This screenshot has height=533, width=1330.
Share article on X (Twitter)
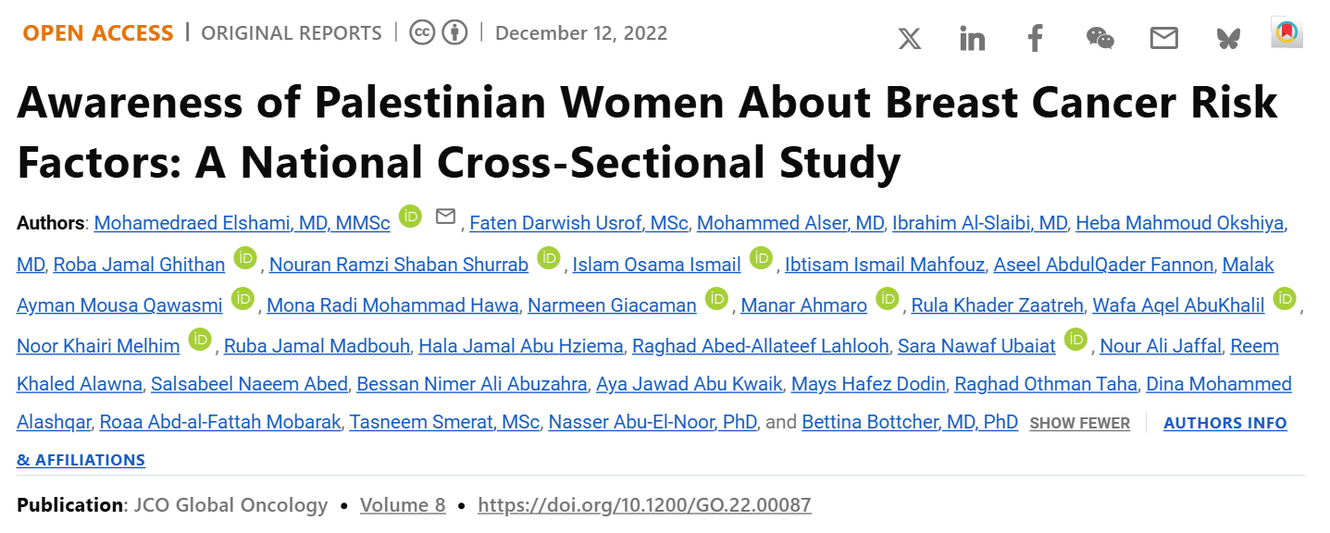(910, 38)
